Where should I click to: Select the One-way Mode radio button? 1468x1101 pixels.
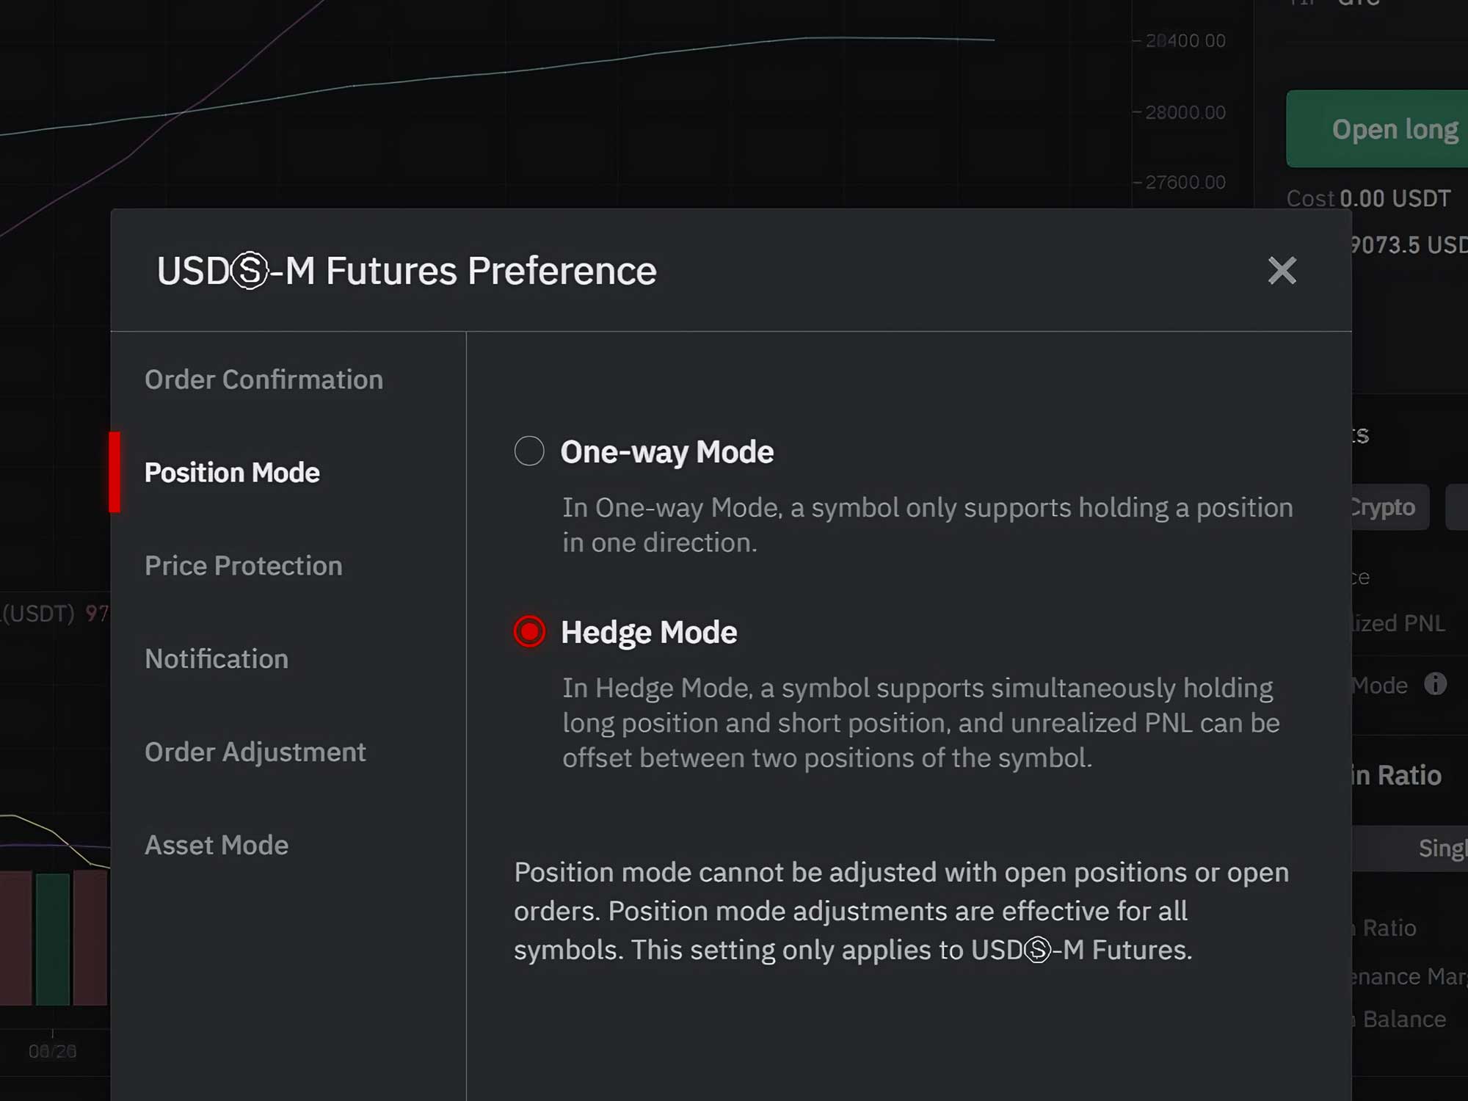tap(529, 451)
